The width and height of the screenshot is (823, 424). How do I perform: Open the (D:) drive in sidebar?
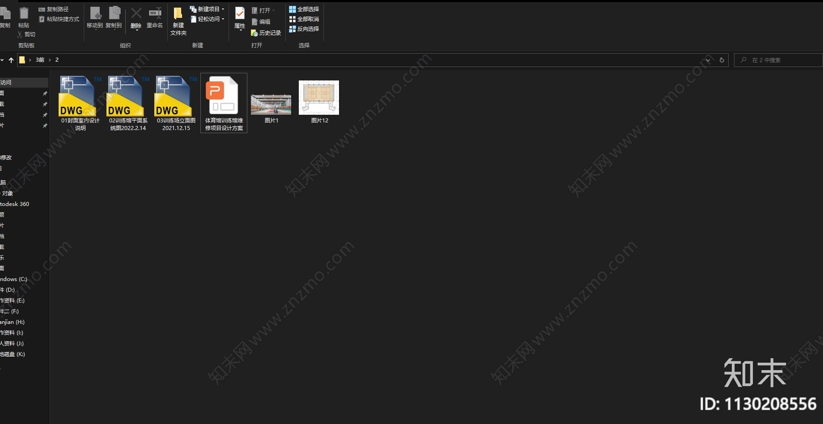(7, 290)
